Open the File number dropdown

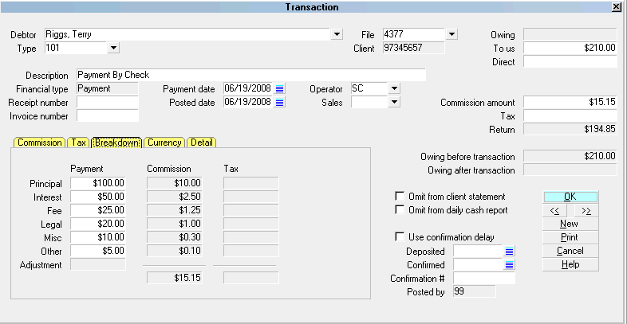click(x=452, y=34)
